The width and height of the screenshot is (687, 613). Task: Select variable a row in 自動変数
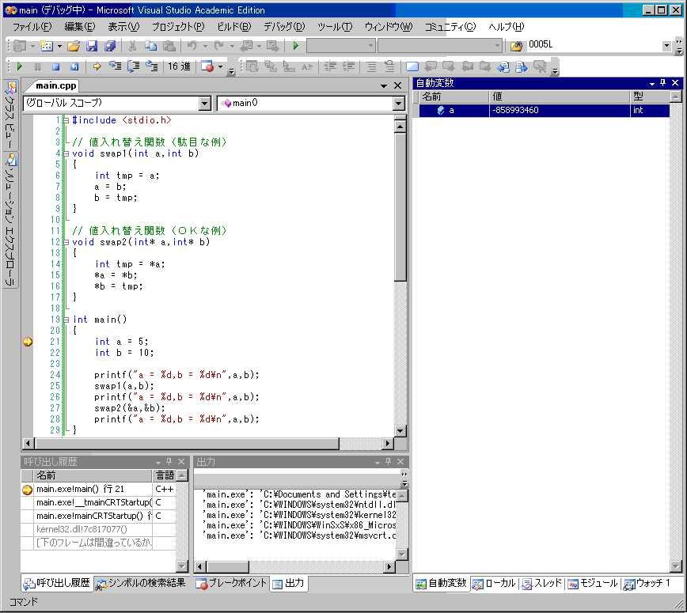pyautogui.click(x=545, y=111)
